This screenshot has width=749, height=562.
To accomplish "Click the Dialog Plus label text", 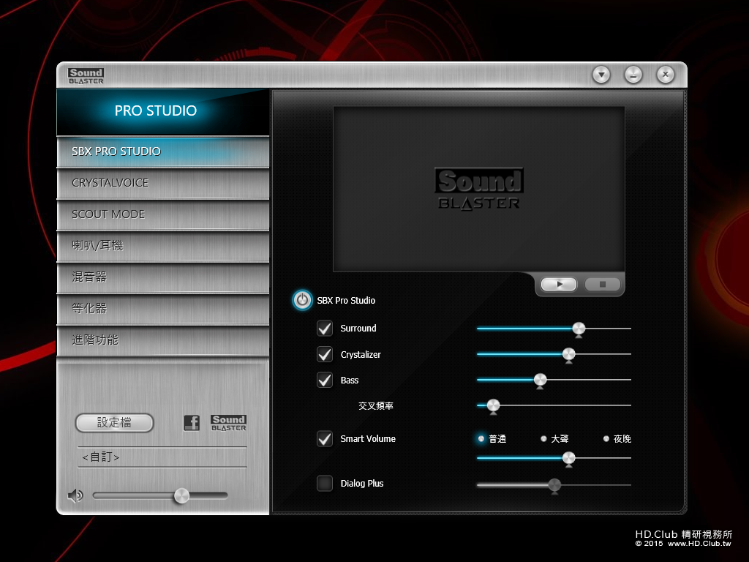I will (x=362, y=483).
